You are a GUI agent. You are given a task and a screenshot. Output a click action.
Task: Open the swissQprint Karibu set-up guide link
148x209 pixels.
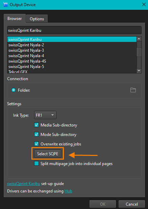point(24,184)
